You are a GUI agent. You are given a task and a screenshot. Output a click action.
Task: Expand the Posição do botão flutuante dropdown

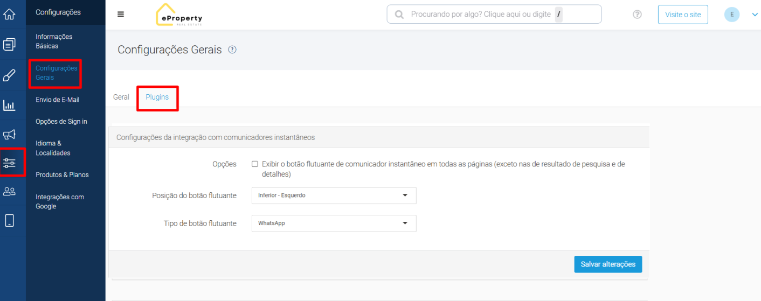click(334, 195)
